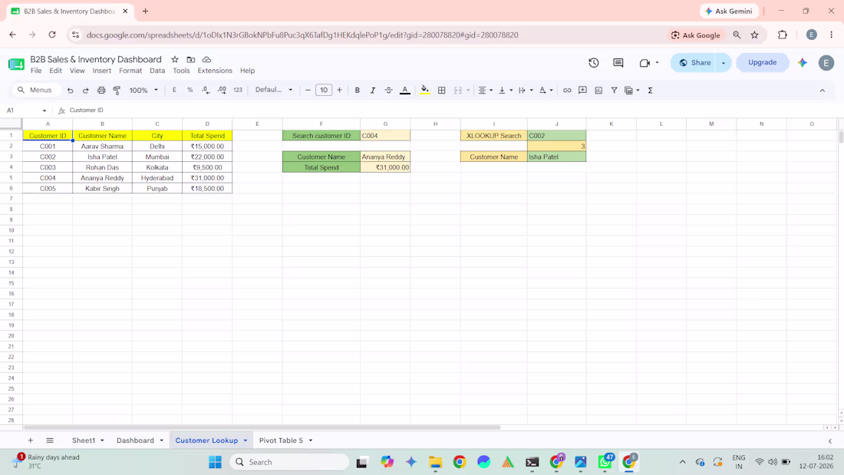This screenshot has height=475, width=844.
Task: Open the Share options arrow
Action: click(724, 63)
